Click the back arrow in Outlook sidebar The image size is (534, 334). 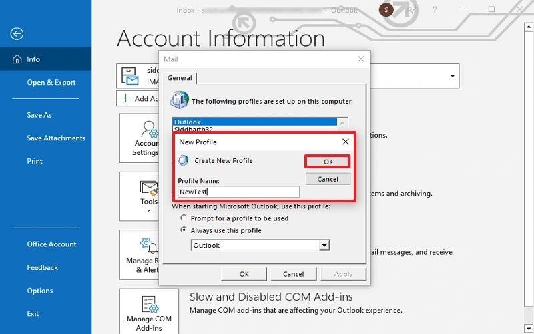17,34
